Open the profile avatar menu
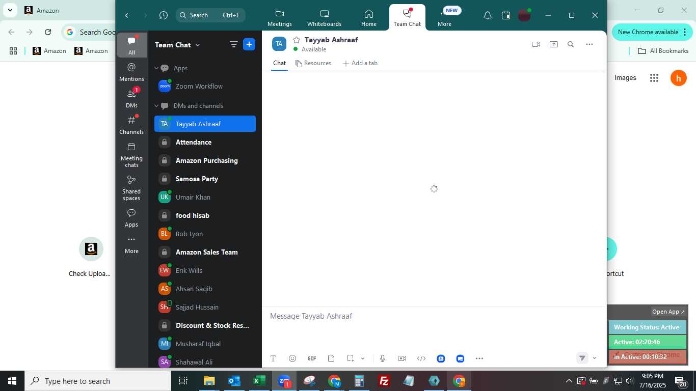Viewport: 696px width, 391px height. [524, 15]
